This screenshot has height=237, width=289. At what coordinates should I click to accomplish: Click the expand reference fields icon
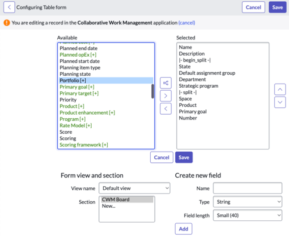pyautogui.click(x=166, y=83)
